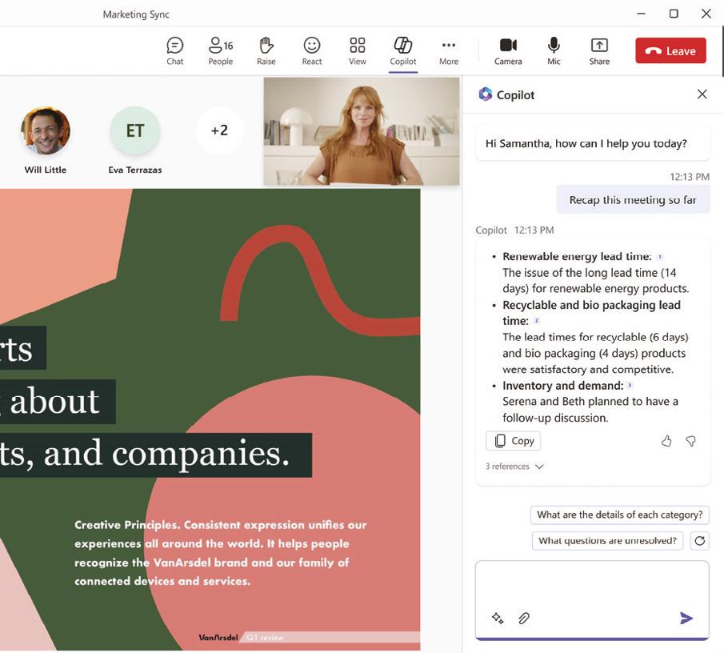
Task: Open the prompt sparkle suggestions icon
Action: 498,618
